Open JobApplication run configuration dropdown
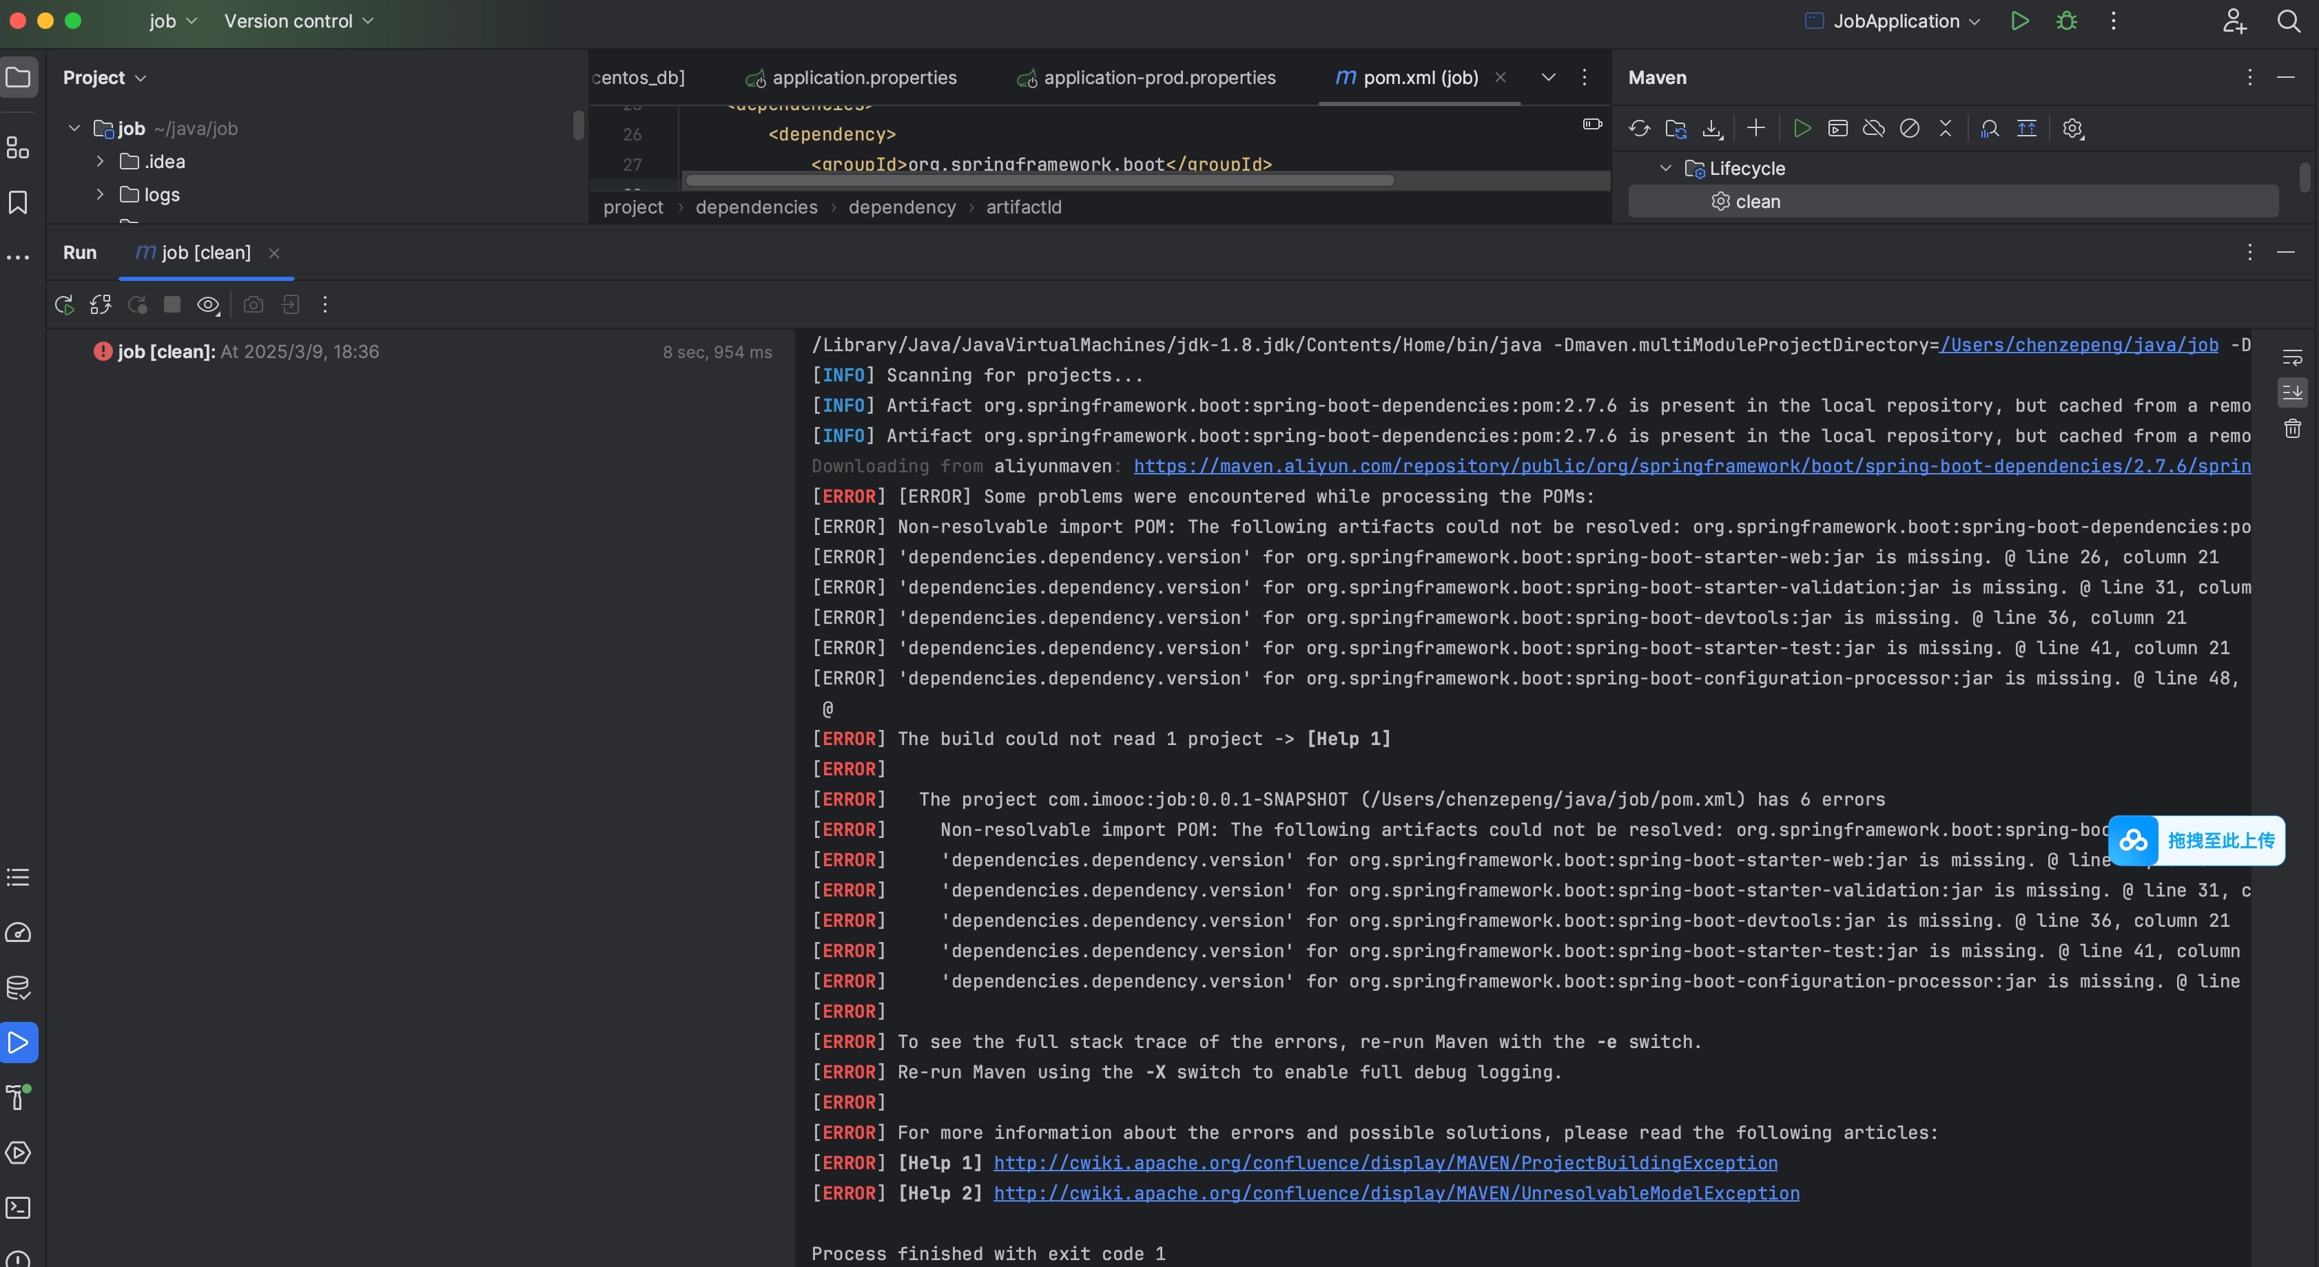The height and width of the screenshot is (1267, 2319). click(x=1893, y=21)
